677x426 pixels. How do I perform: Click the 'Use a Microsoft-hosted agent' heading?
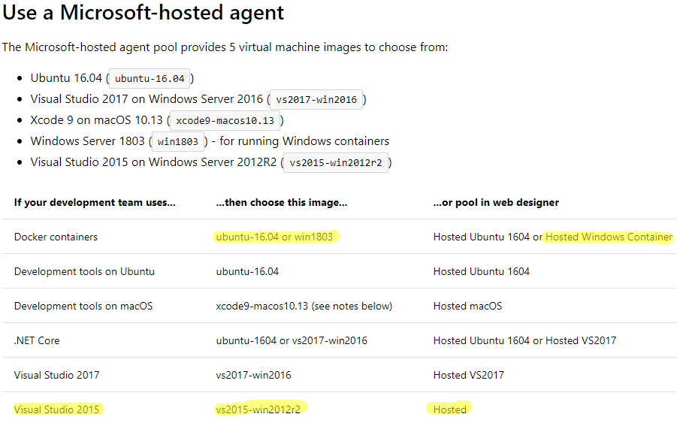point(144,13)
